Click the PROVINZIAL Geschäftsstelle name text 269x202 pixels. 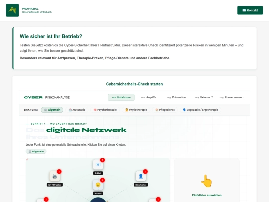click(37, 10)
